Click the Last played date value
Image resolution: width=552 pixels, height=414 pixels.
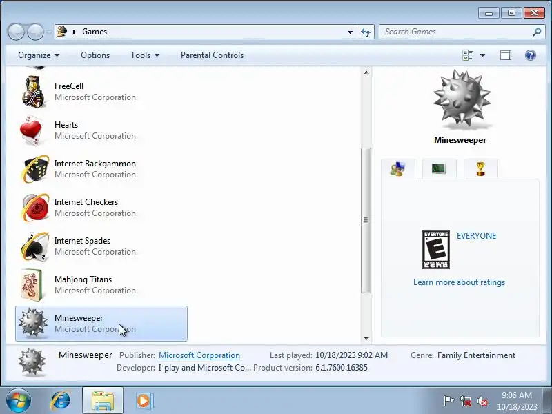(x=351, y=355)
